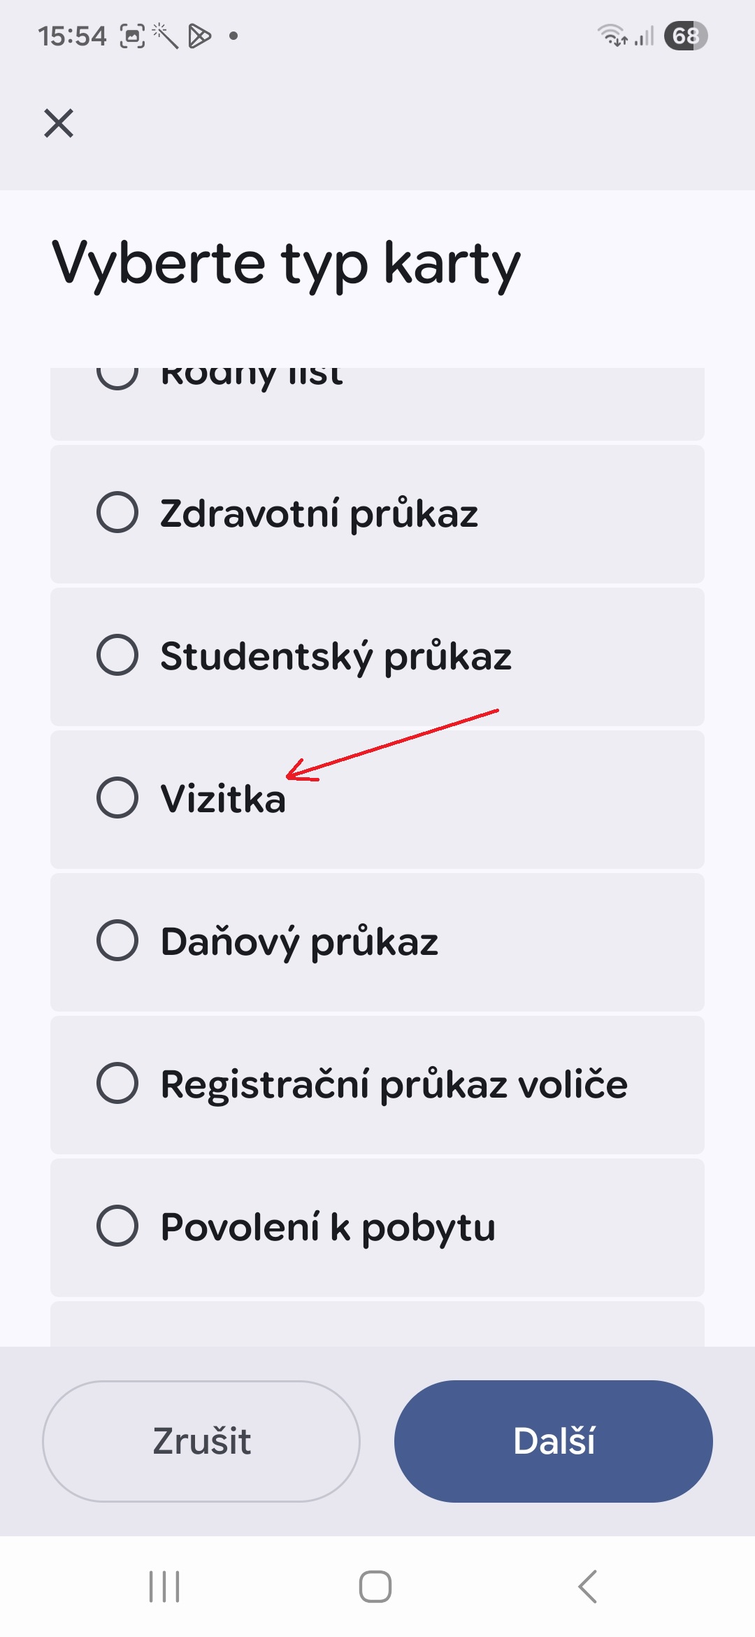This screenshot has width=755, height=1637.
Task: Close the card type dialog with X
Action: pyautogui.click(x=59, y=123)
